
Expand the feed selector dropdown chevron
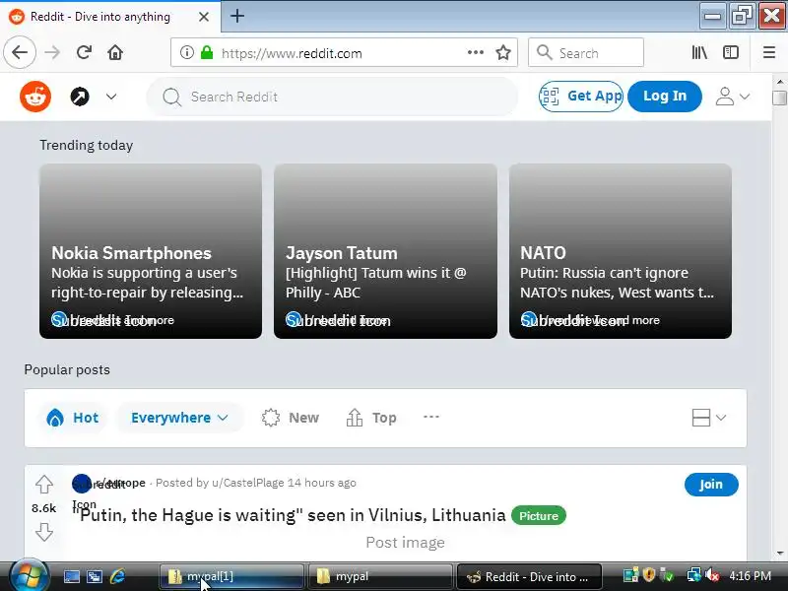click(x=111, y=97)
